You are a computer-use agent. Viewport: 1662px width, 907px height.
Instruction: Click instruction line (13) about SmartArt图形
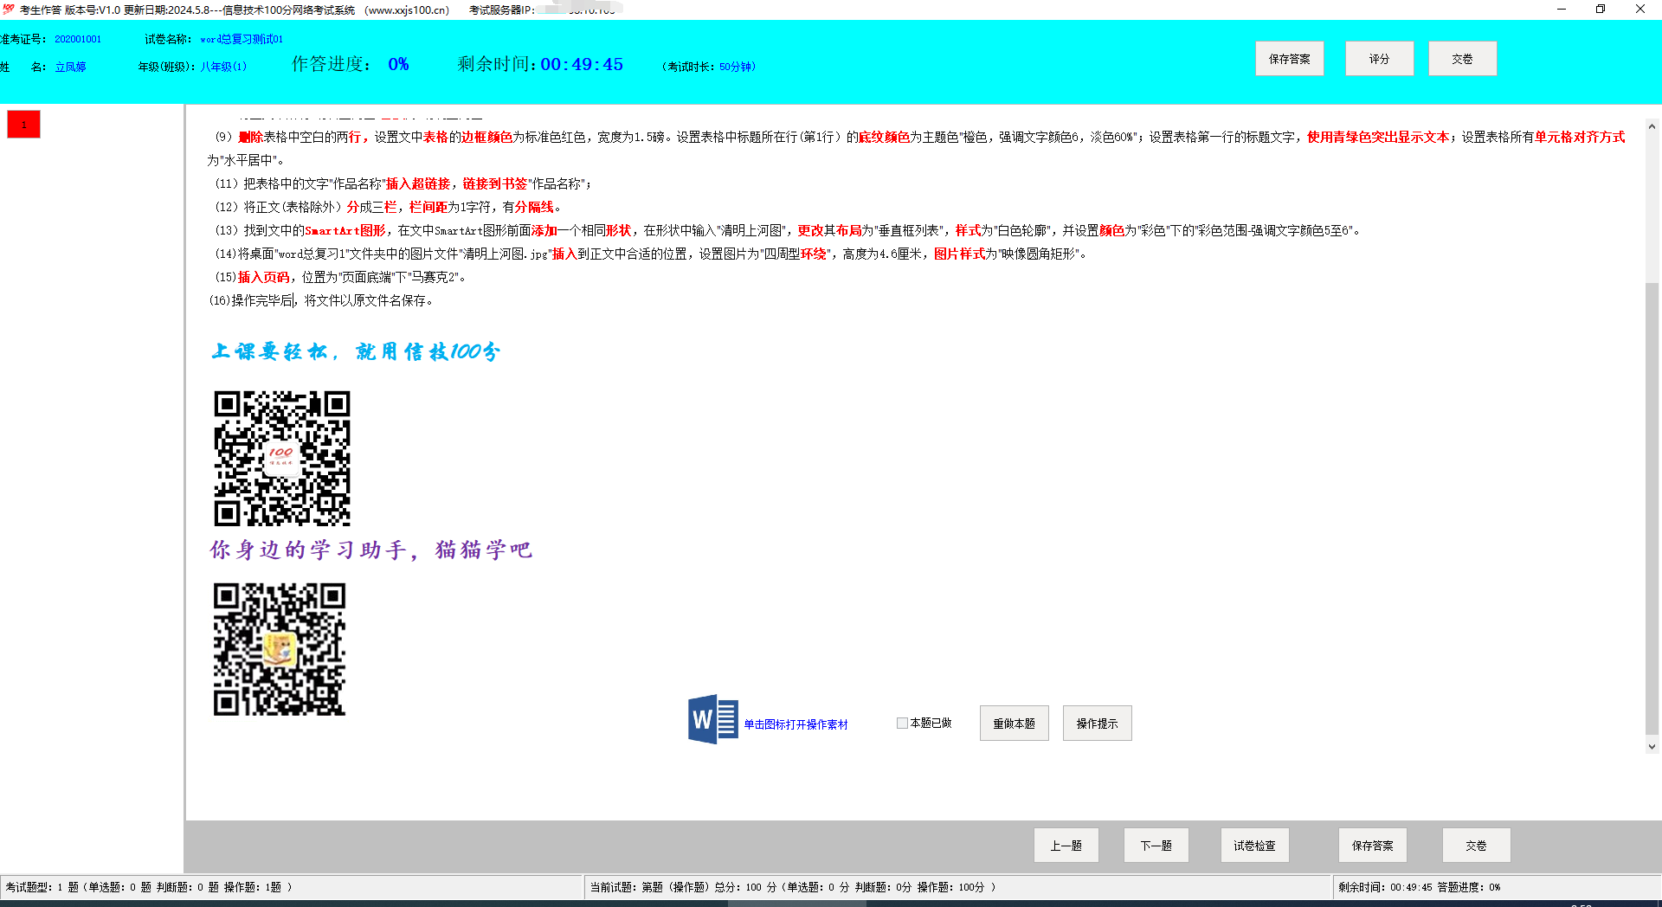click(x=789, y=230)
